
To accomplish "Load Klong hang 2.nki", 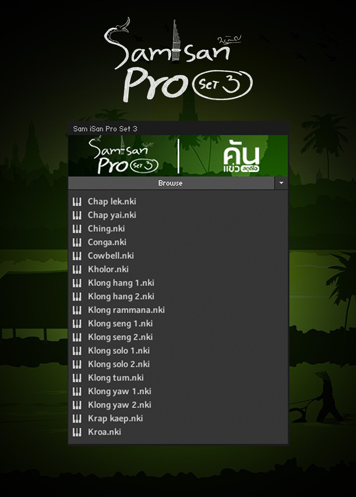I will (x=121, y=297).
